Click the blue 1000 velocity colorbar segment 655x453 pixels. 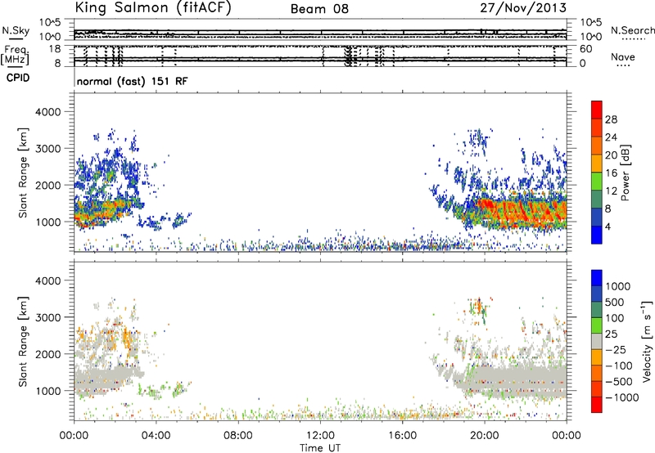point(597,278)
